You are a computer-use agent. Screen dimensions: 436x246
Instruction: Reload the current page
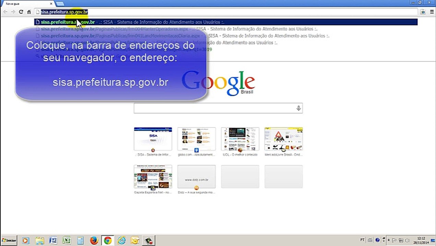(21, 12)
